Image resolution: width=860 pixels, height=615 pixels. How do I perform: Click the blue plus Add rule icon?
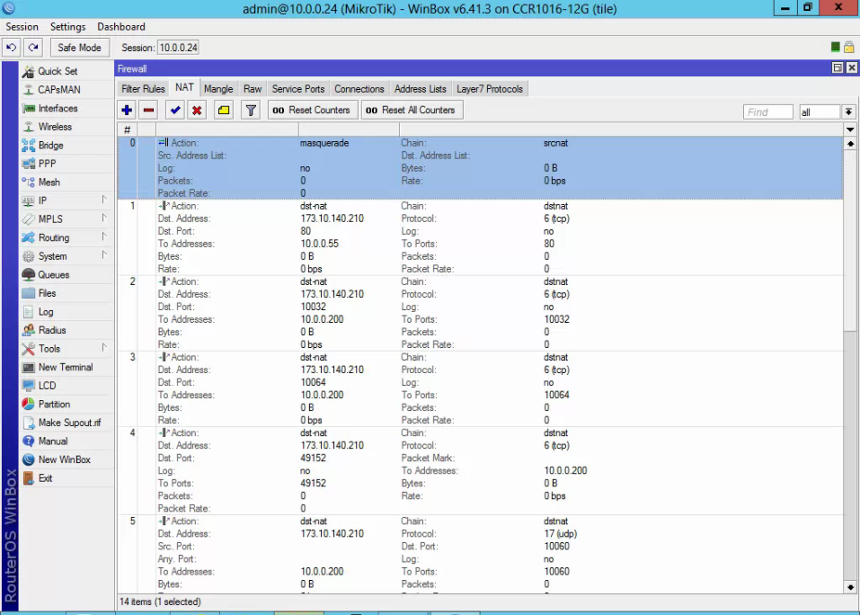[x=127, y=110]
